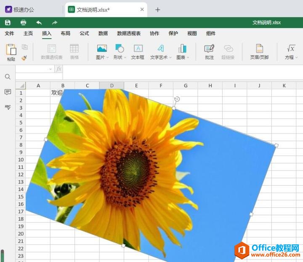
Task: Click the Redo arrow icon
Action: 55,23
